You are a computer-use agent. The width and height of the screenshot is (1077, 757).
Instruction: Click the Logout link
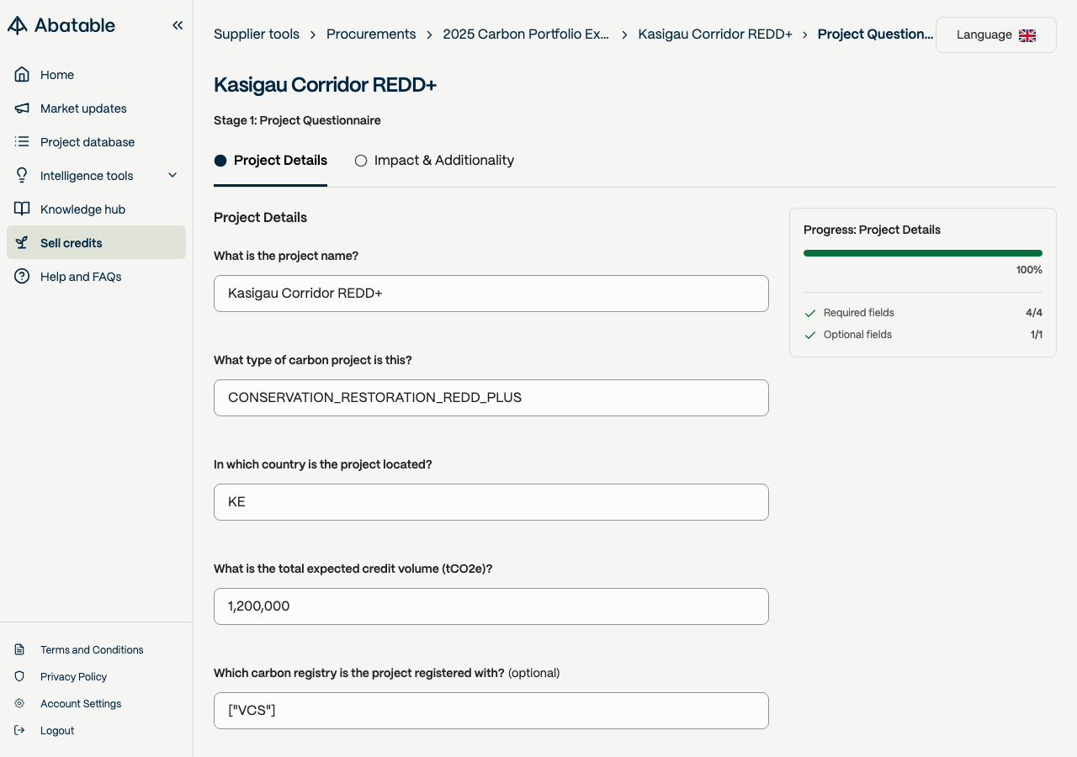(x=57, y=731)
